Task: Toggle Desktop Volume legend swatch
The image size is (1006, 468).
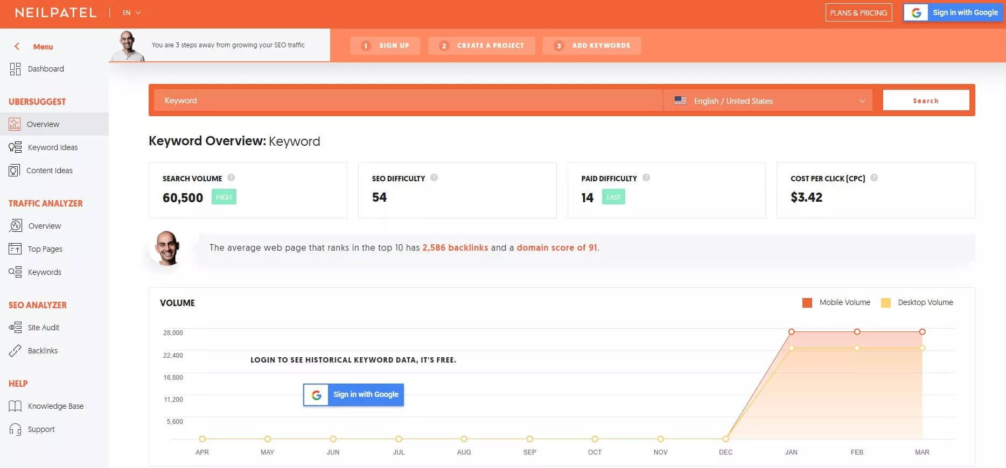Action: click(886, 303)
